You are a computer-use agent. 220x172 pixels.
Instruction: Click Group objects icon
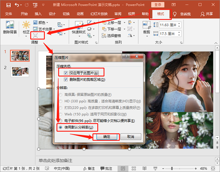coord(130,29)
